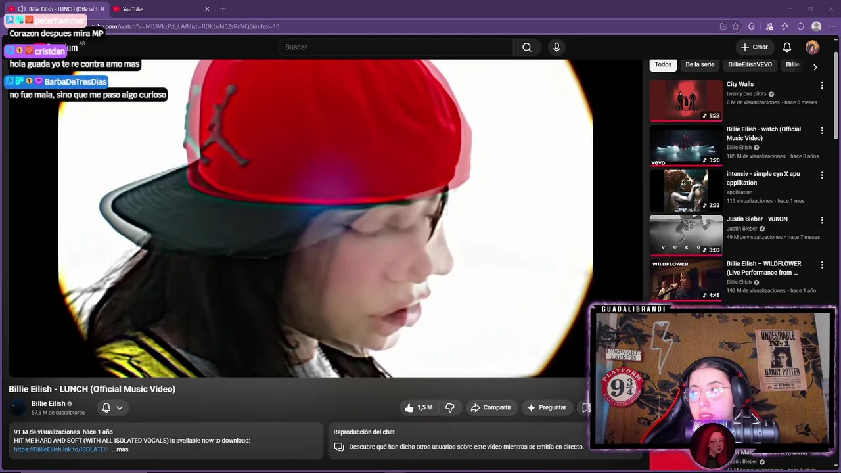Show more filter chips with right arrow
The image size is (841, 473).
pos(815,67)
